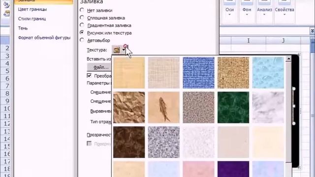This screenshot has width=315, height=177.
Task: Go to the 'Тень' page
Action: pyautogui.click(x=23, y=28)
